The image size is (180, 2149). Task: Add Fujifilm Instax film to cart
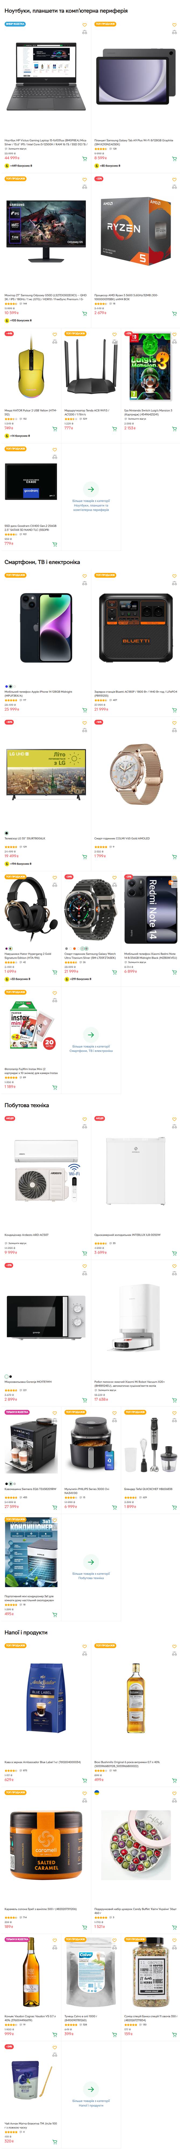[54, 1087]
